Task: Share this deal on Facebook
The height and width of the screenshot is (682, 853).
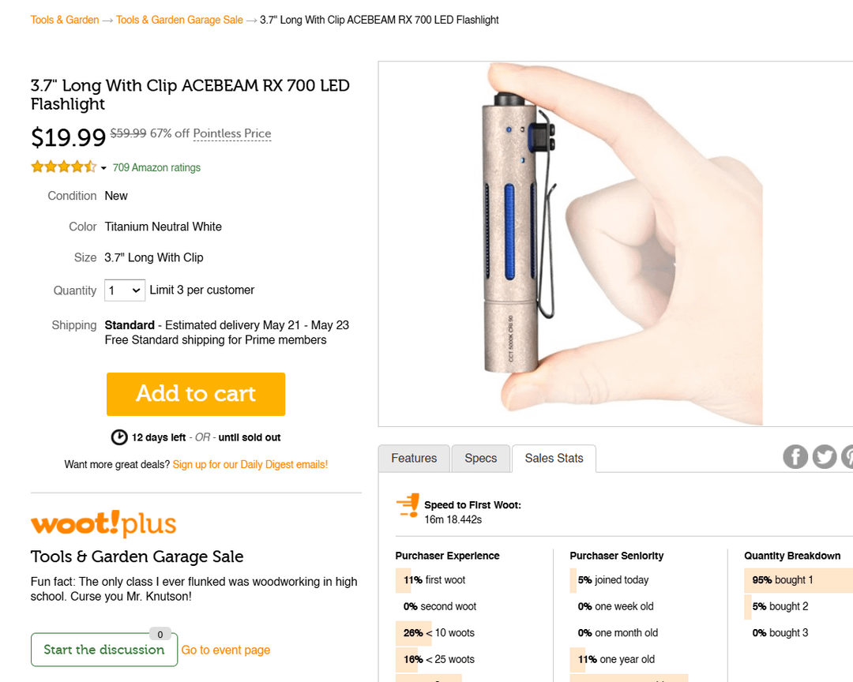Action: click(795, 456)
